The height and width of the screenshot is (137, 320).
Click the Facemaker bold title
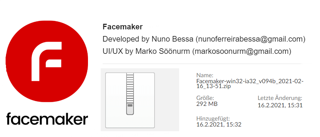tap(122, 27)
